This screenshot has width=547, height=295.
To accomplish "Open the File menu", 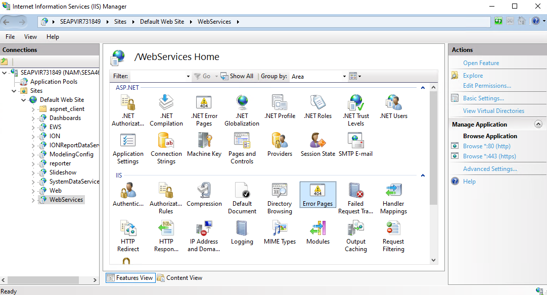I will [x=10, y=36].
